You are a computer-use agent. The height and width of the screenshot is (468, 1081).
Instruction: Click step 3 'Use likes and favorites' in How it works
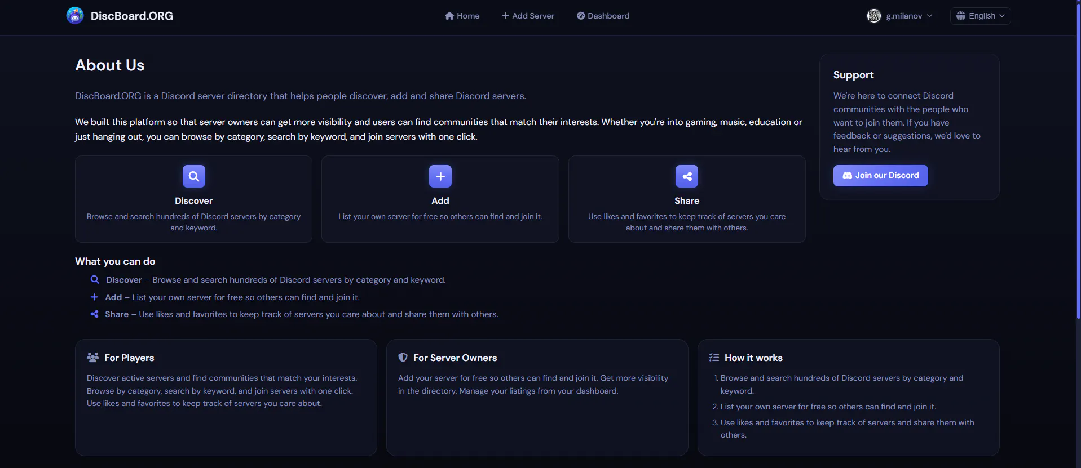[x=848, y=429]
